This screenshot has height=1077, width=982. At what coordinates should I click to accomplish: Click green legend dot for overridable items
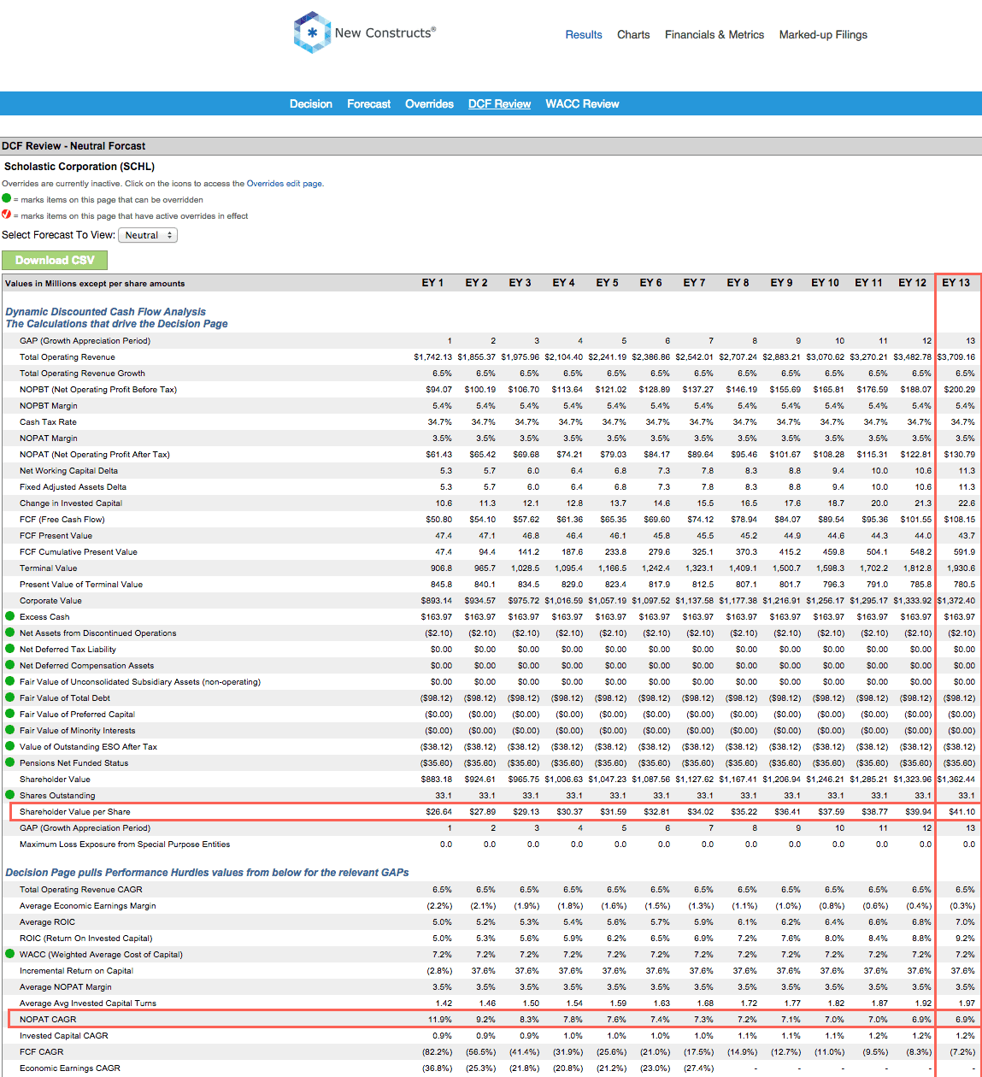click(x=7, y=198)
